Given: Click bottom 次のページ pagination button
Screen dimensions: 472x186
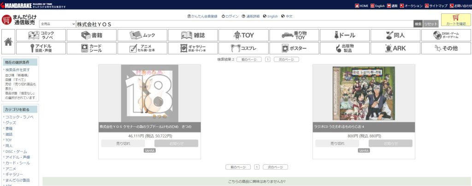Looking at the screenshot, I should (x=276, y=167).
